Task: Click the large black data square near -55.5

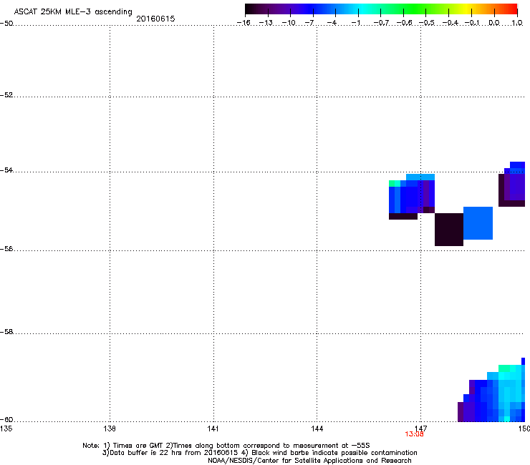Action: tap(449, 230)
